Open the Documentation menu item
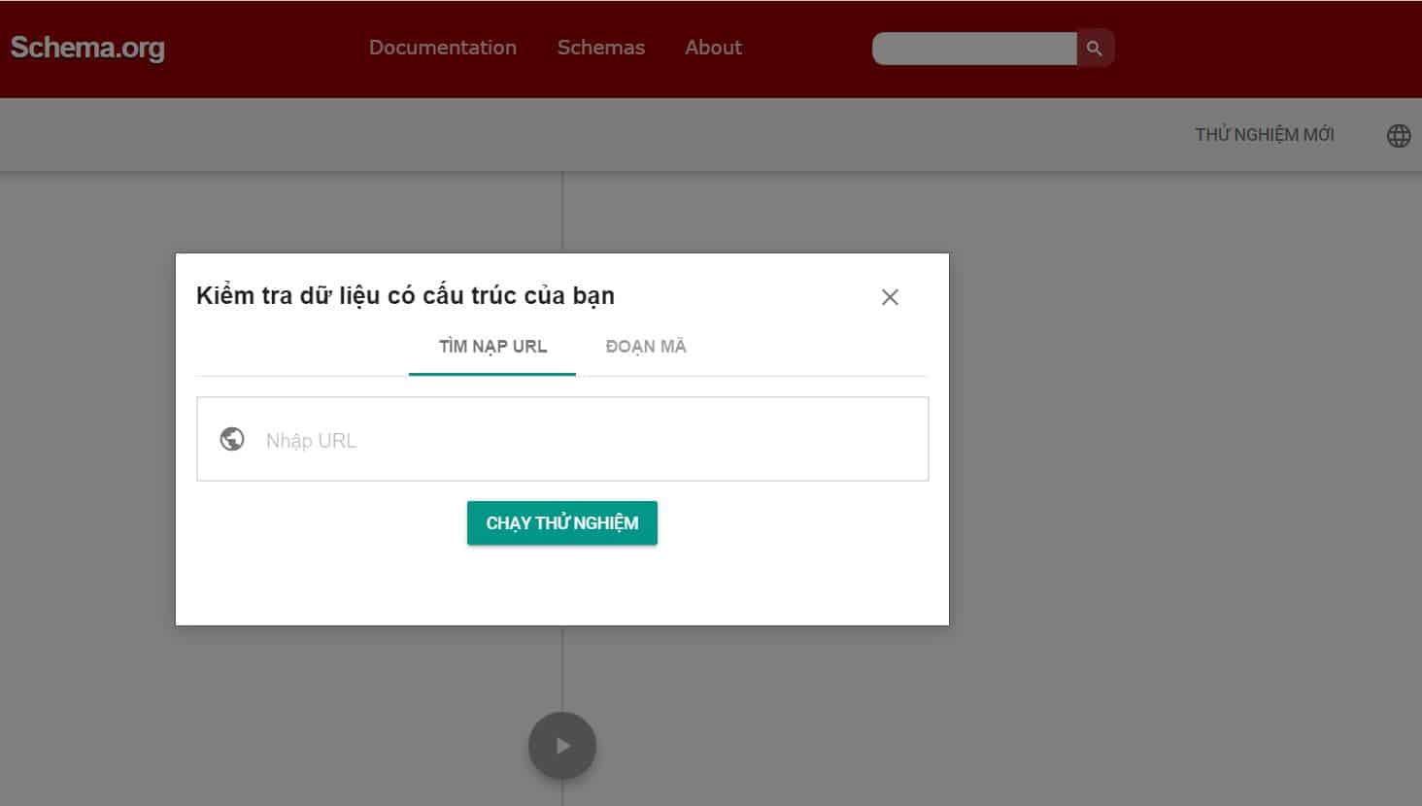 443,48
